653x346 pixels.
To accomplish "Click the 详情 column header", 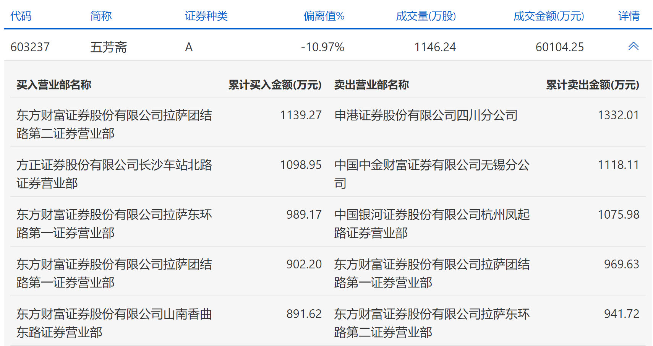I will pos(629,16).
